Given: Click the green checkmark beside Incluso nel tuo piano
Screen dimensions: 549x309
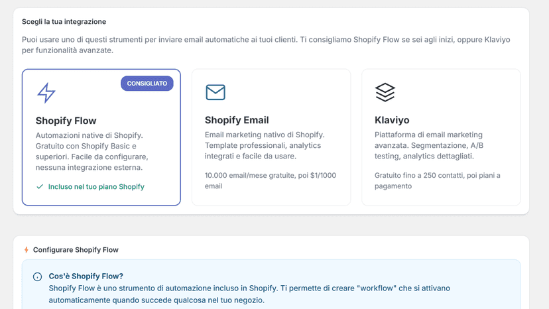Looking at the screenshot, I should click(40, 187).
